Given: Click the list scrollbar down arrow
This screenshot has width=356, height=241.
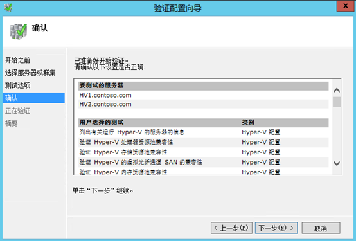Looking at the screenshot, I should click(337, 163).
